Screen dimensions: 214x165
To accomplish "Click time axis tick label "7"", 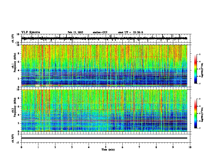I will 139,147.
